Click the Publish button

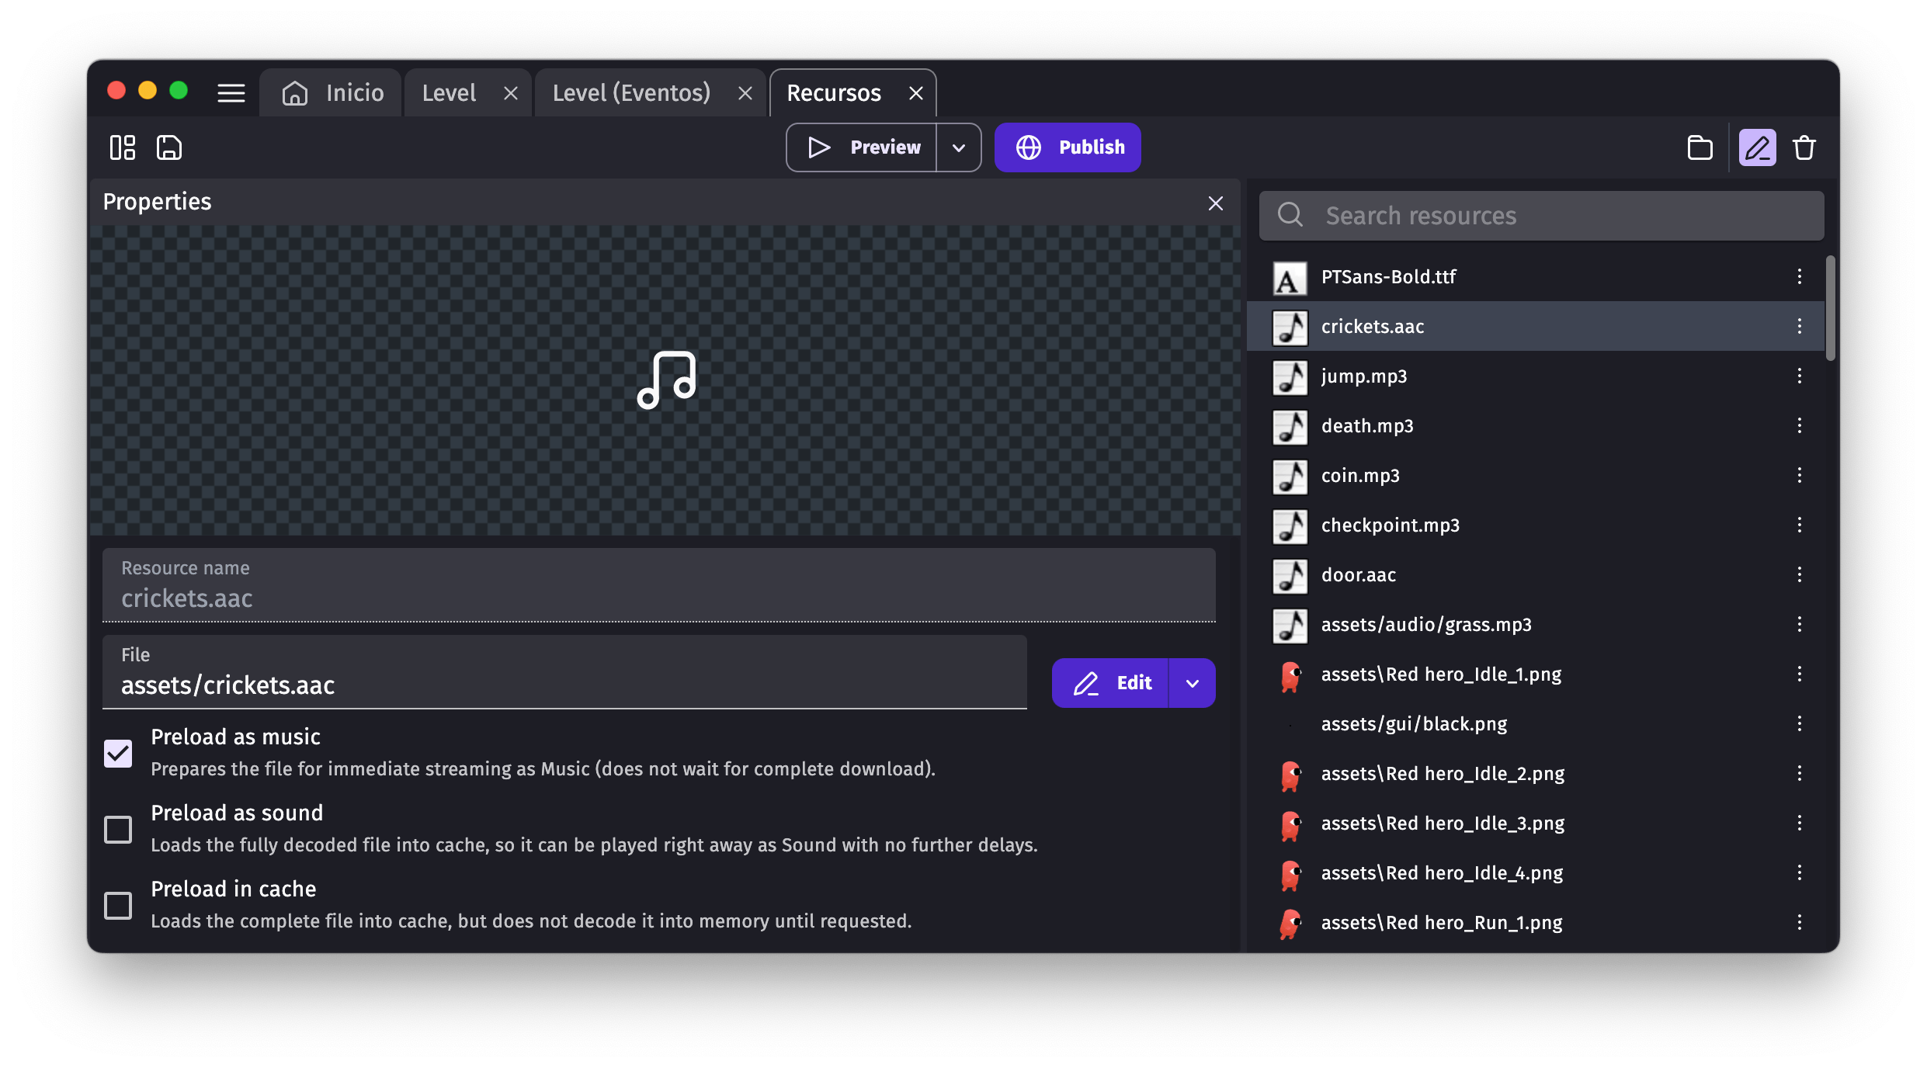[x=1067, y=147]
